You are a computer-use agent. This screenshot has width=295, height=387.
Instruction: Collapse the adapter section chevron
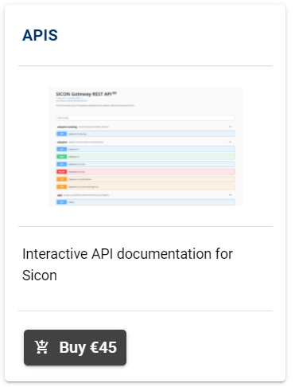[230, 142]
